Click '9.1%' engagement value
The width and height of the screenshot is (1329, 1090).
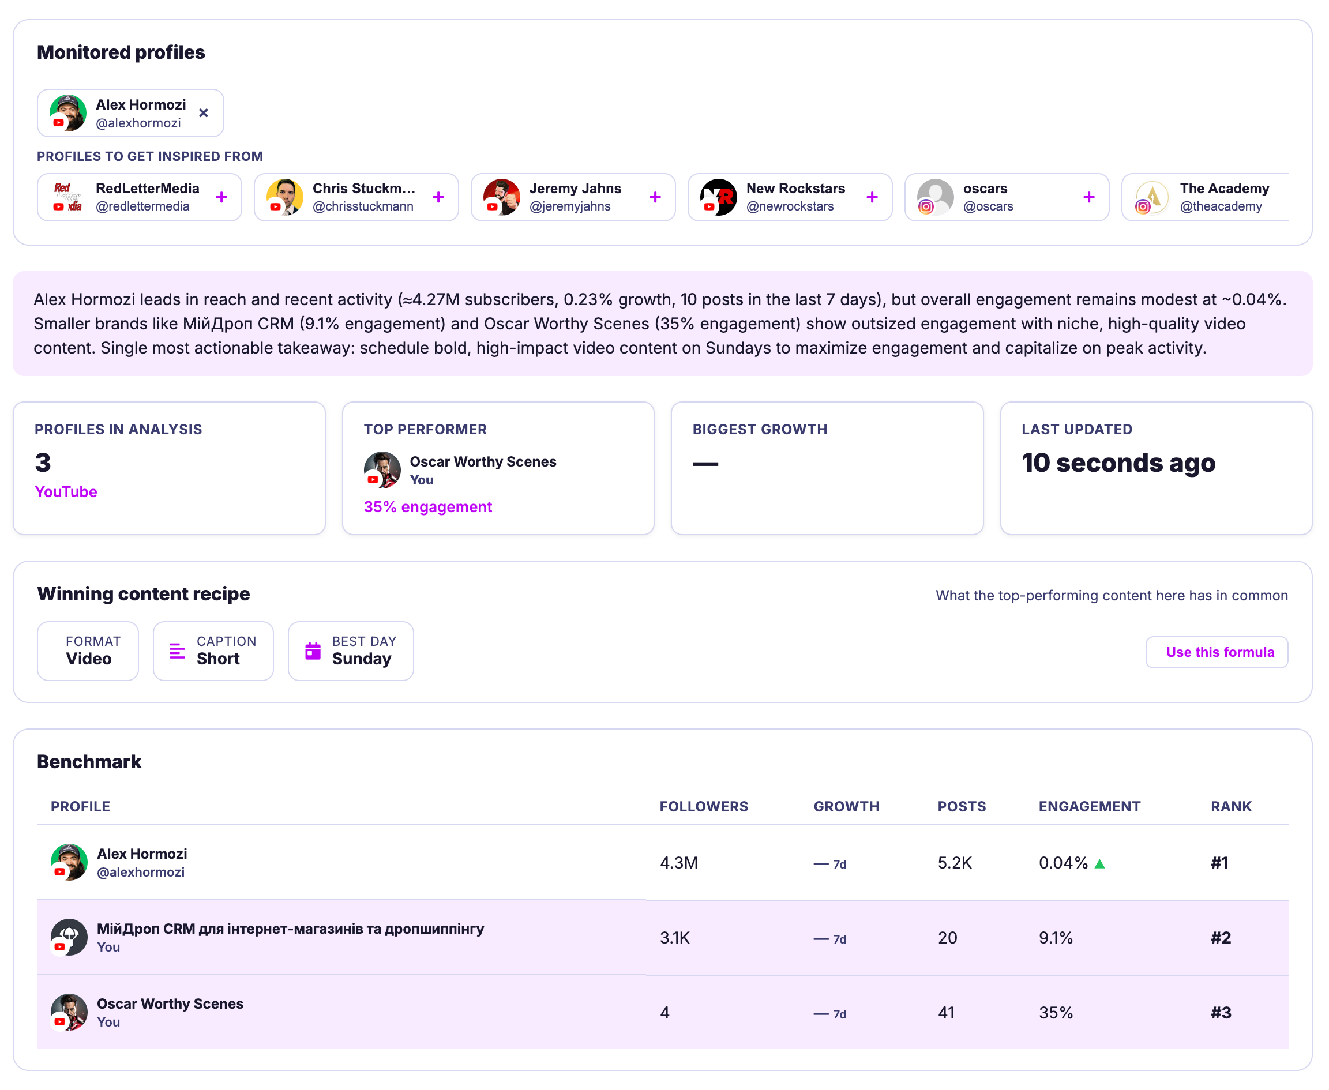point(1056,937)
